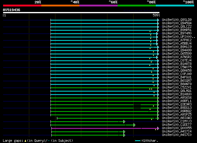The width and height of the screenshot is (197, 143).
Task: Open hit UniRef100_B9HR51
Action: coord(177,30)
